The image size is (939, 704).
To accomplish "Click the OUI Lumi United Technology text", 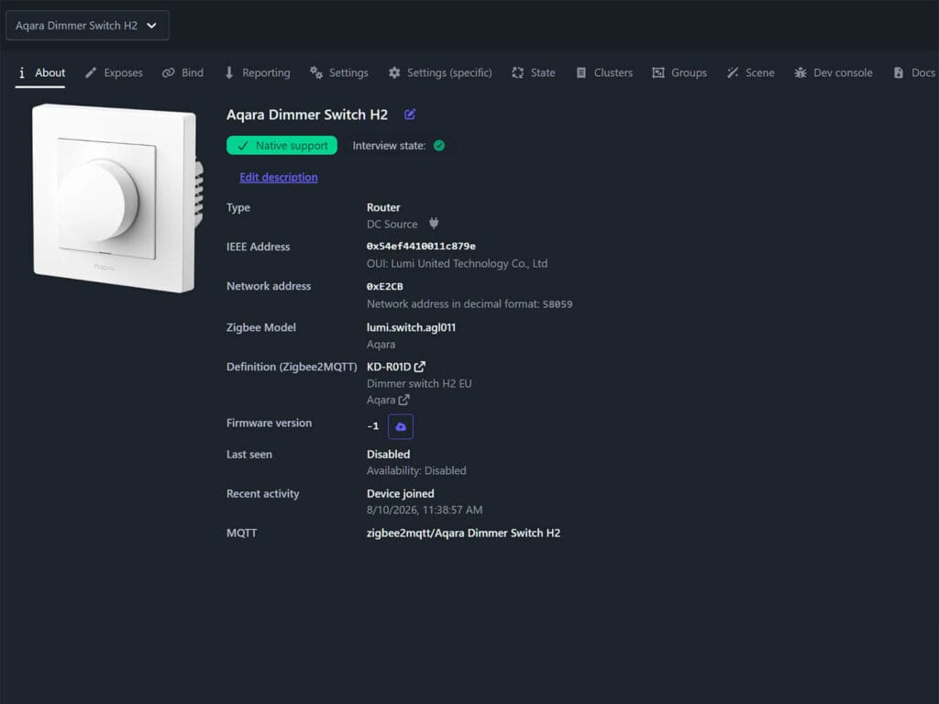I will tap(457, 263).
